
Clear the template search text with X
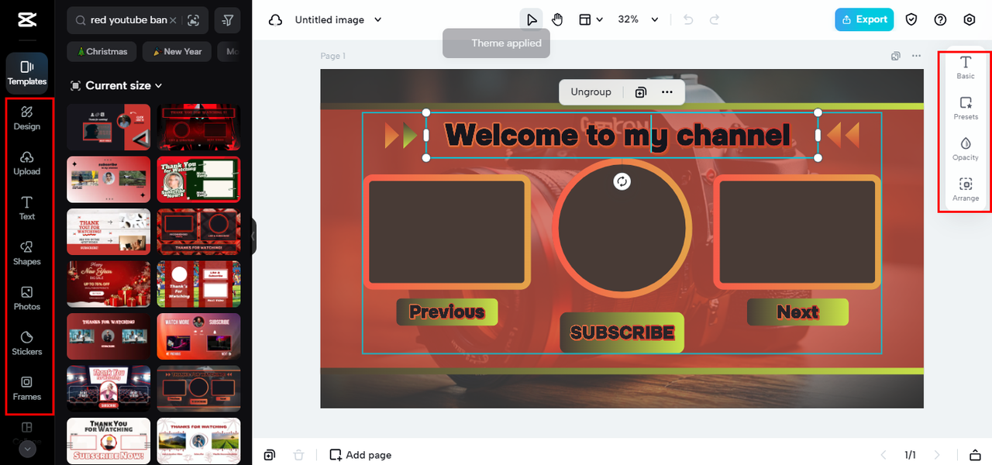(x=173, y=20)
